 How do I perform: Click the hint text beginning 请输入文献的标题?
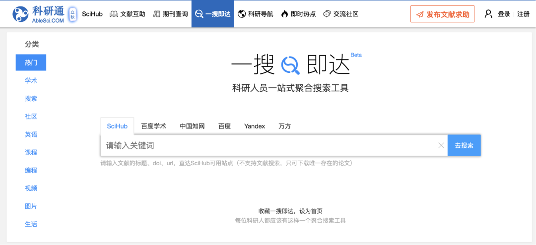pos(226,163)
